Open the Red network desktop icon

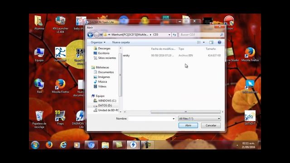pos(39,86)
